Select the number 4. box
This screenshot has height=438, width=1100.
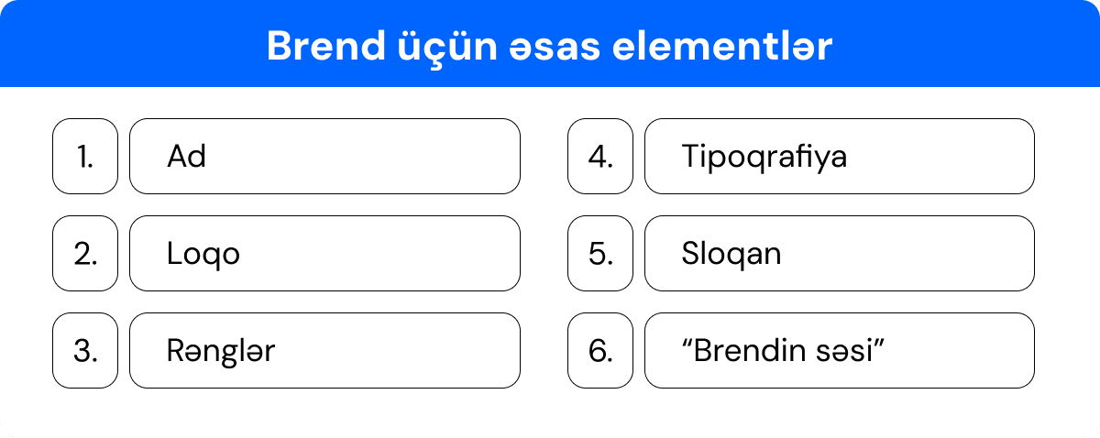click(600, 157)
